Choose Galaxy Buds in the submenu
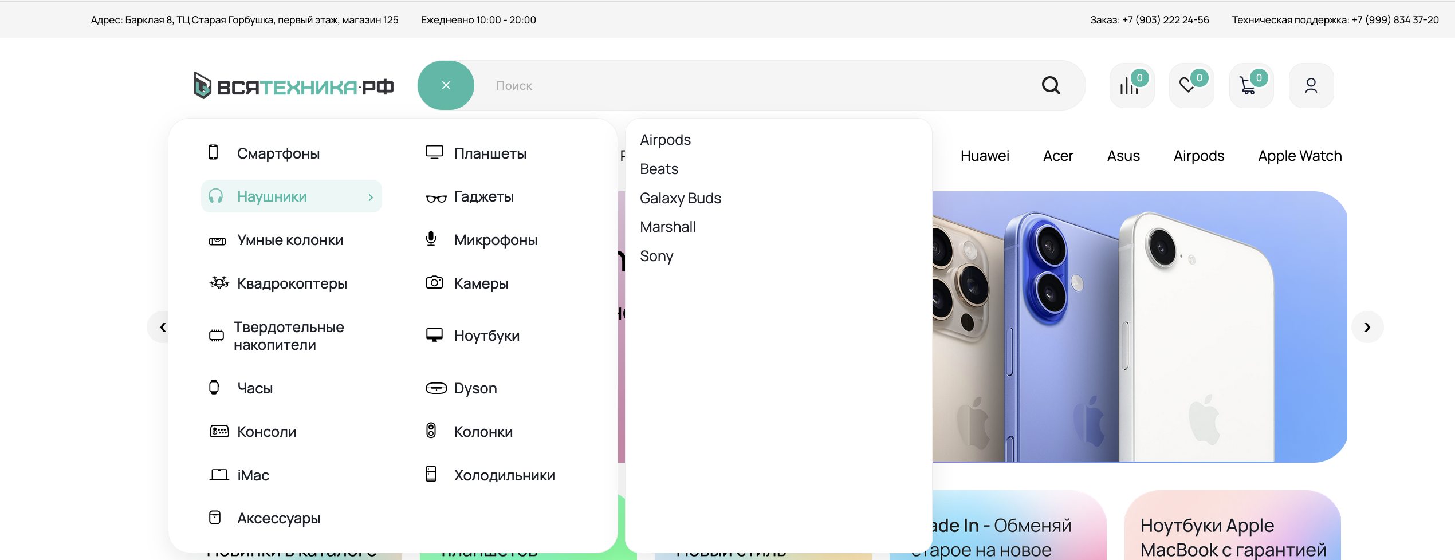 (x=681, y=199)
